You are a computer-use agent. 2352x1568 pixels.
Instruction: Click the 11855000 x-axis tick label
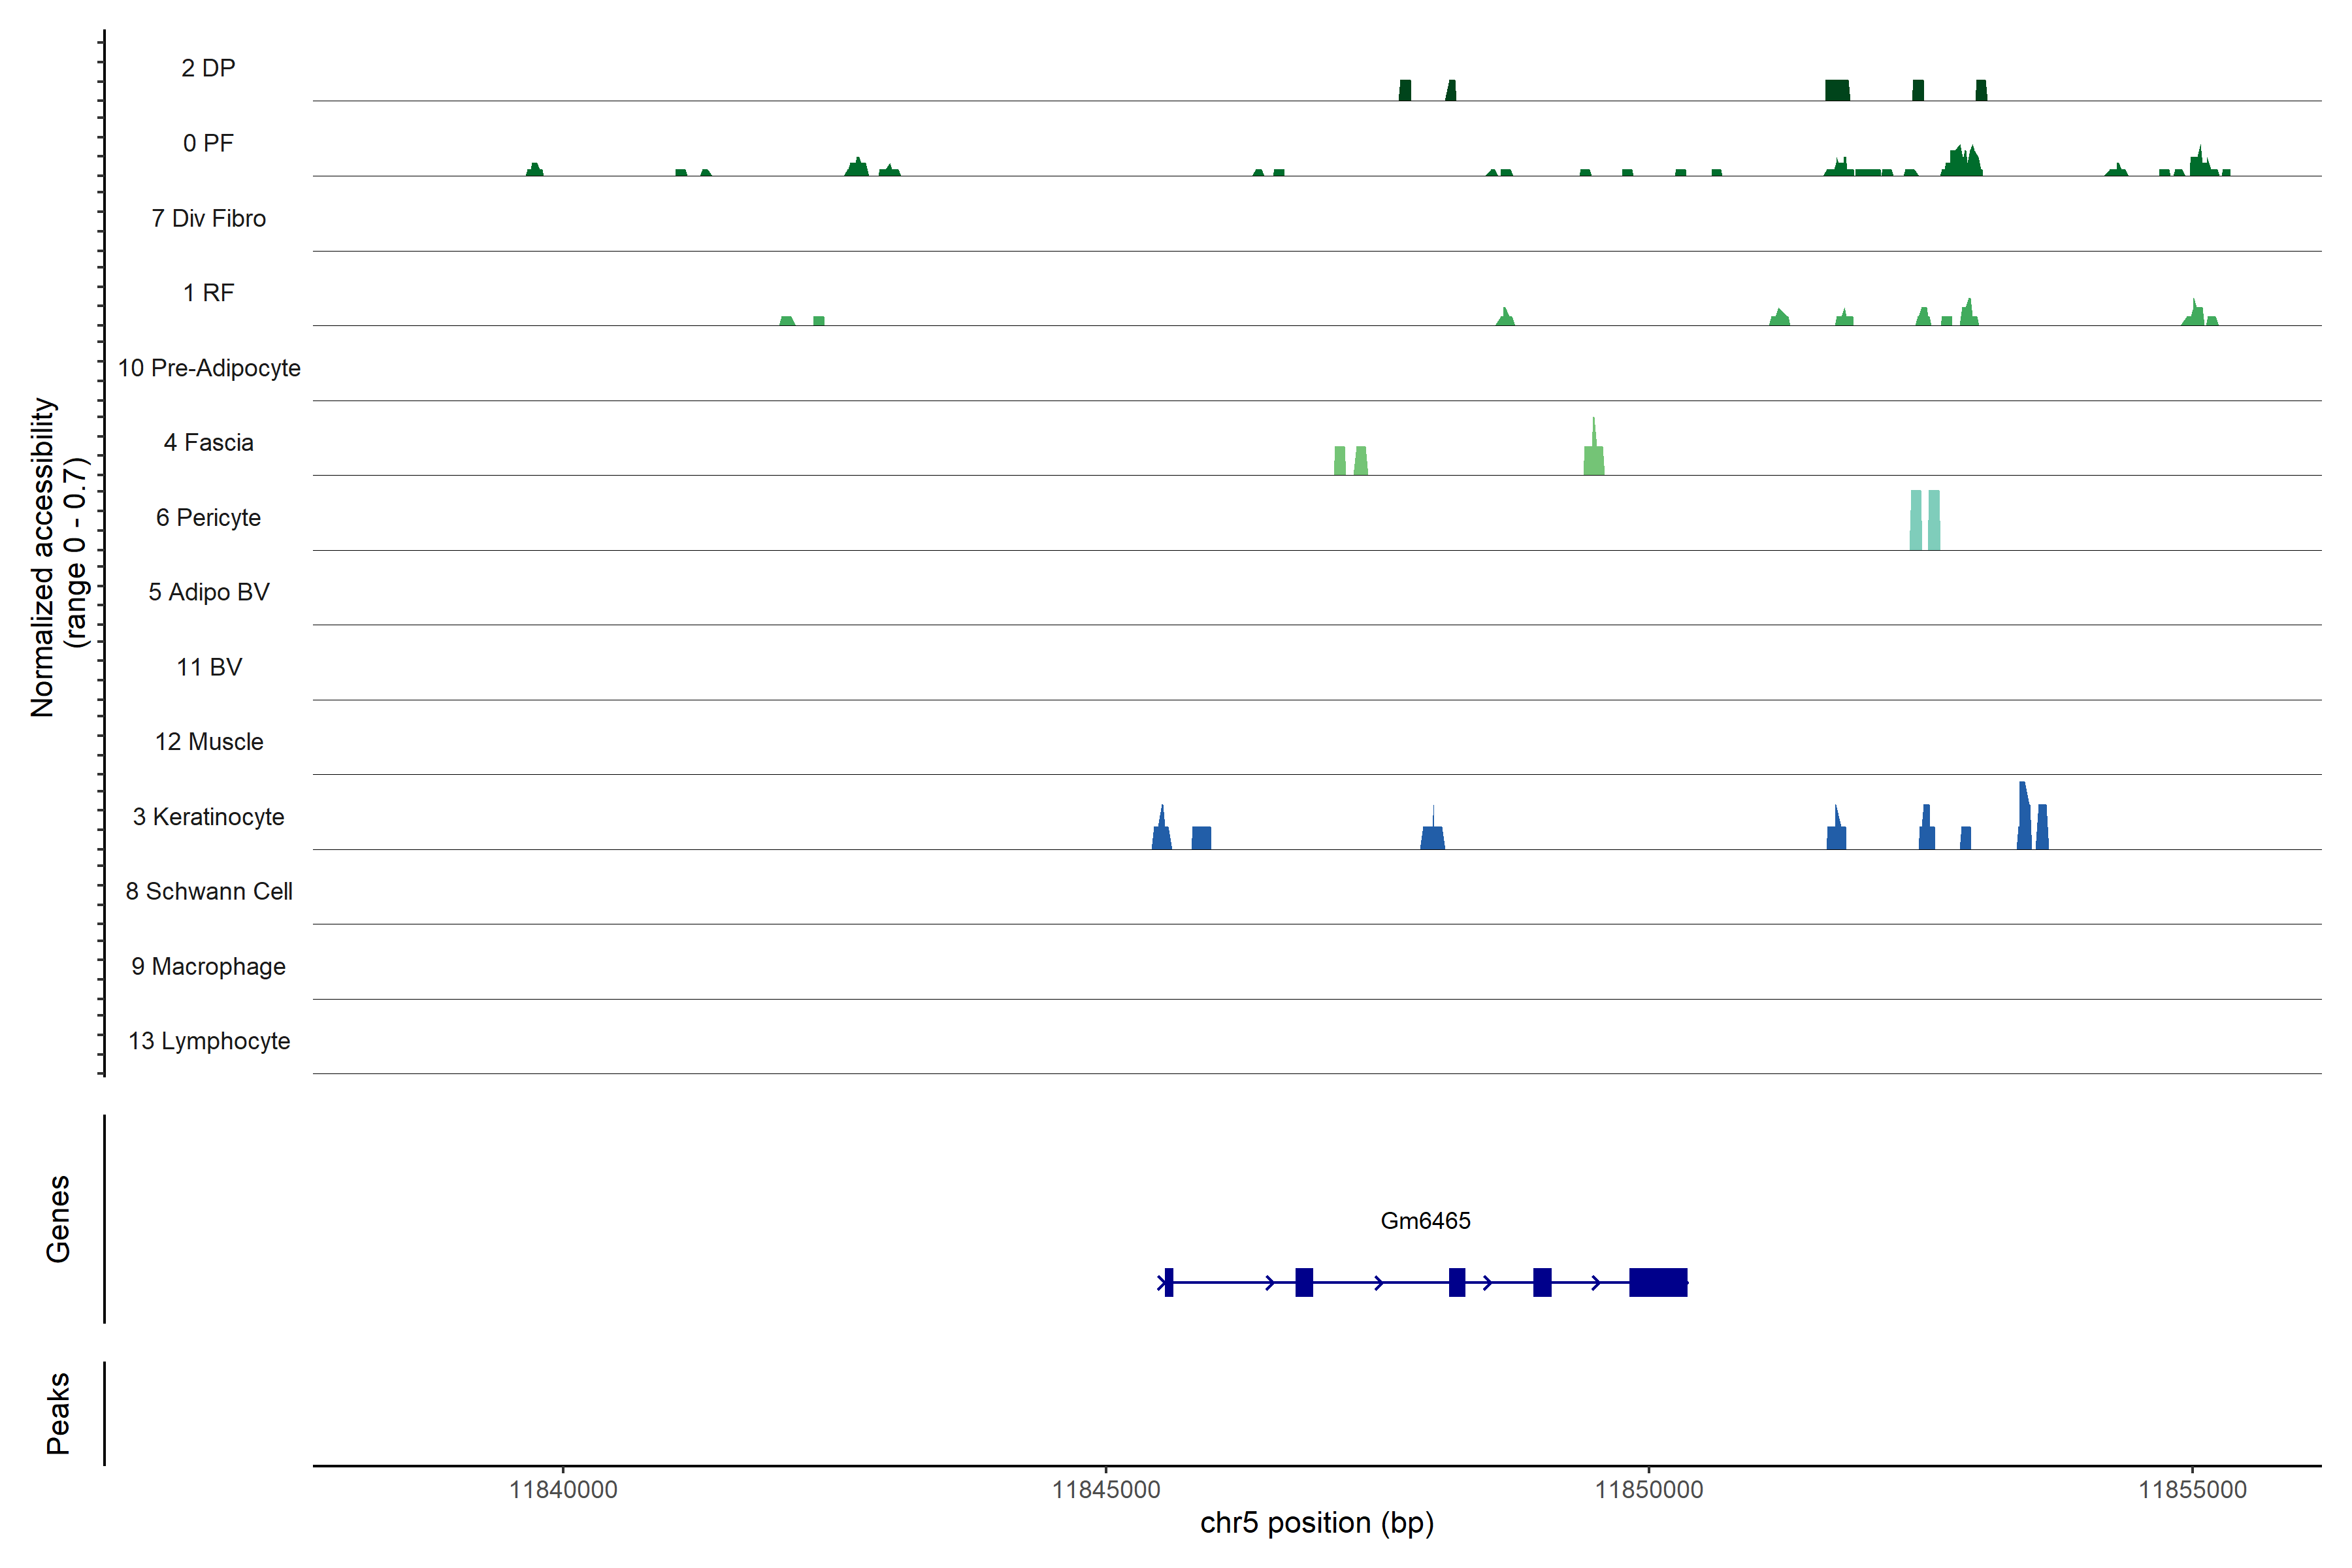click(x=2192, y=1490)
